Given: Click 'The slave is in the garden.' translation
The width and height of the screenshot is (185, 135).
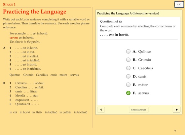Looking at the screenshot, I should point(25,42).
